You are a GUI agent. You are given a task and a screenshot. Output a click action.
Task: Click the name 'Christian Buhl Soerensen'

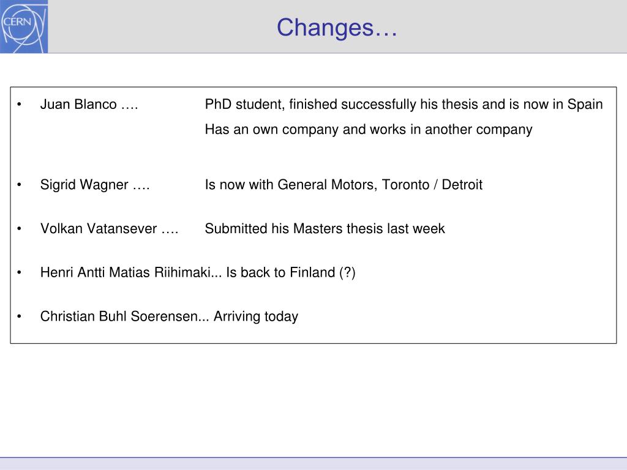(x=119, y=316)
